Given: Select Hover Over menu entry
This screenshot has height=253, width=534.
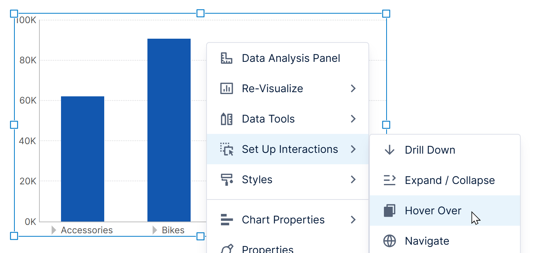Looking at the screenshot, I should tap(445, 211).
